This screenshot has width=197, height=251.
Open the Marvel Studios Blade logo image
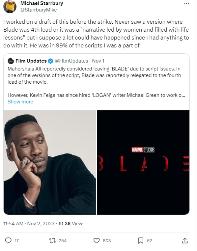pyautogui.click(x=143, y=162)
